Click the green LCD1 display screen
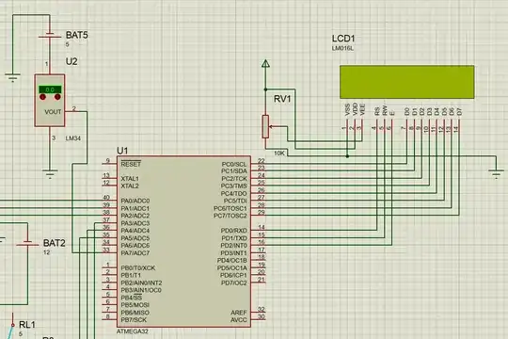 pos(407,82)
